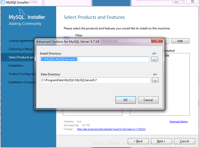Browse for Data Directory folder
This screenshot has width=199, height=148.
[155, 80]
